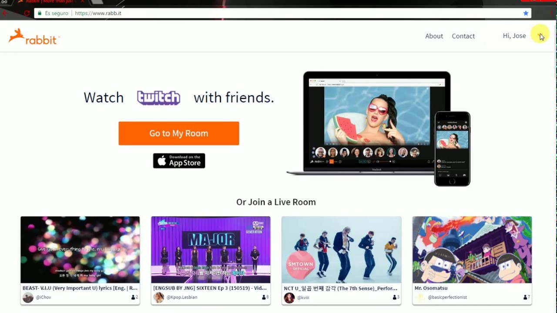Open the Mr. Osomatsu room thumbnail
Screen dimensions: 557x313
point(472,250)
